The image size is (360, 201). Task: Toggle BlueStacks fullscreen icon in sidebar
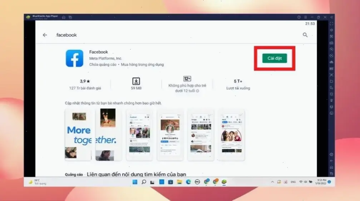(331, 24)
